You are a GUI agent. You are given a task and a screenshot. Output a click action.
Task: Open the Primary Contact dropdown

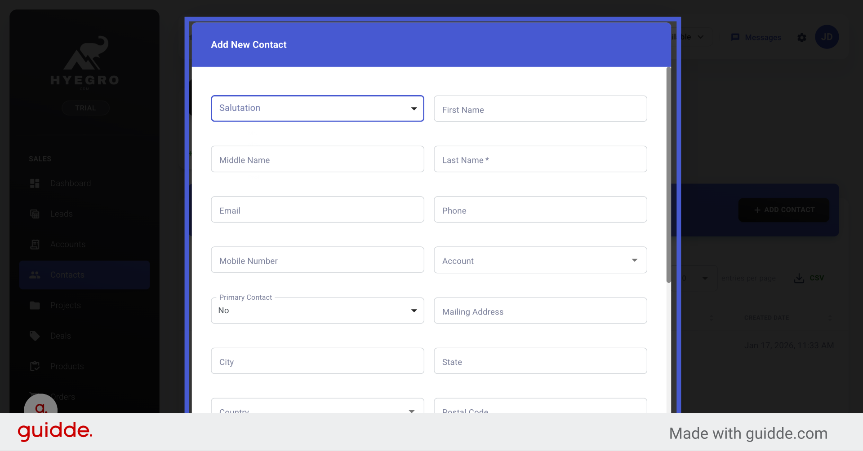tap(317, 311)
